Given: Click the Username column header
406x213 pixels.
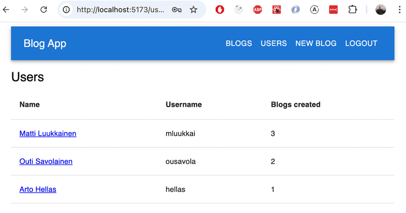Looking at the screenshot, I should point(184,105).
